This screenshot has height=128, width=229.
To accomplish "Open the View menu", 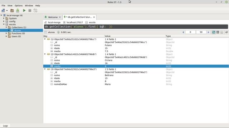I will click(10, 6).
